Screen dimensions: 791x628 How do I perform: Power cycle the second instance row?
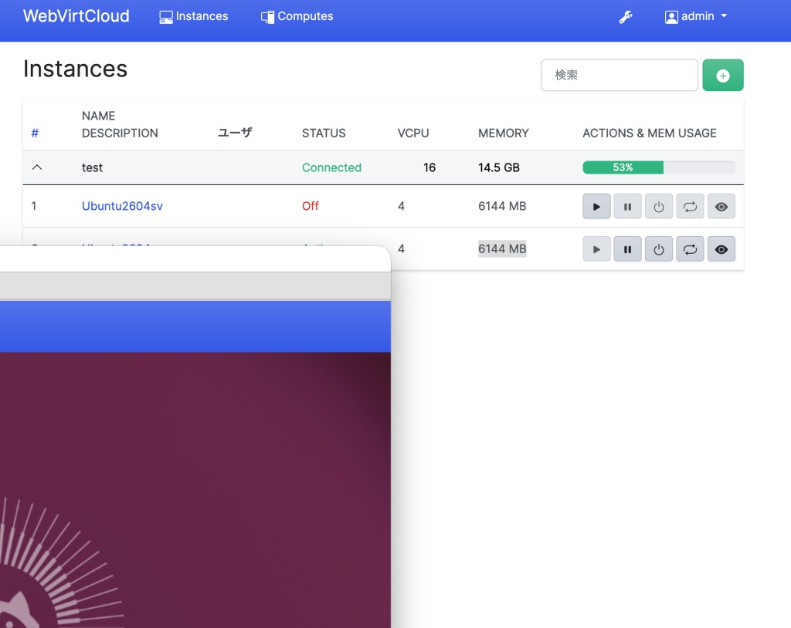point(690,249)
